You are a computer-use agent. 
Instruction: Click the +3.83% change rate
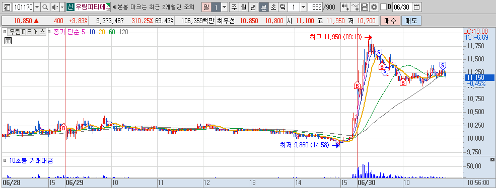(x=78, y=21)
